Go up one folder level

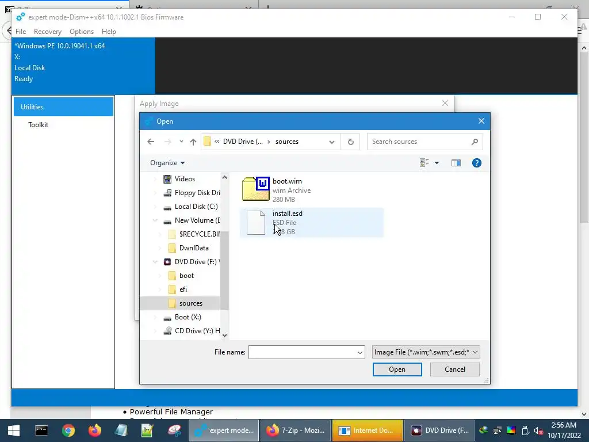(x=193, y=142)
